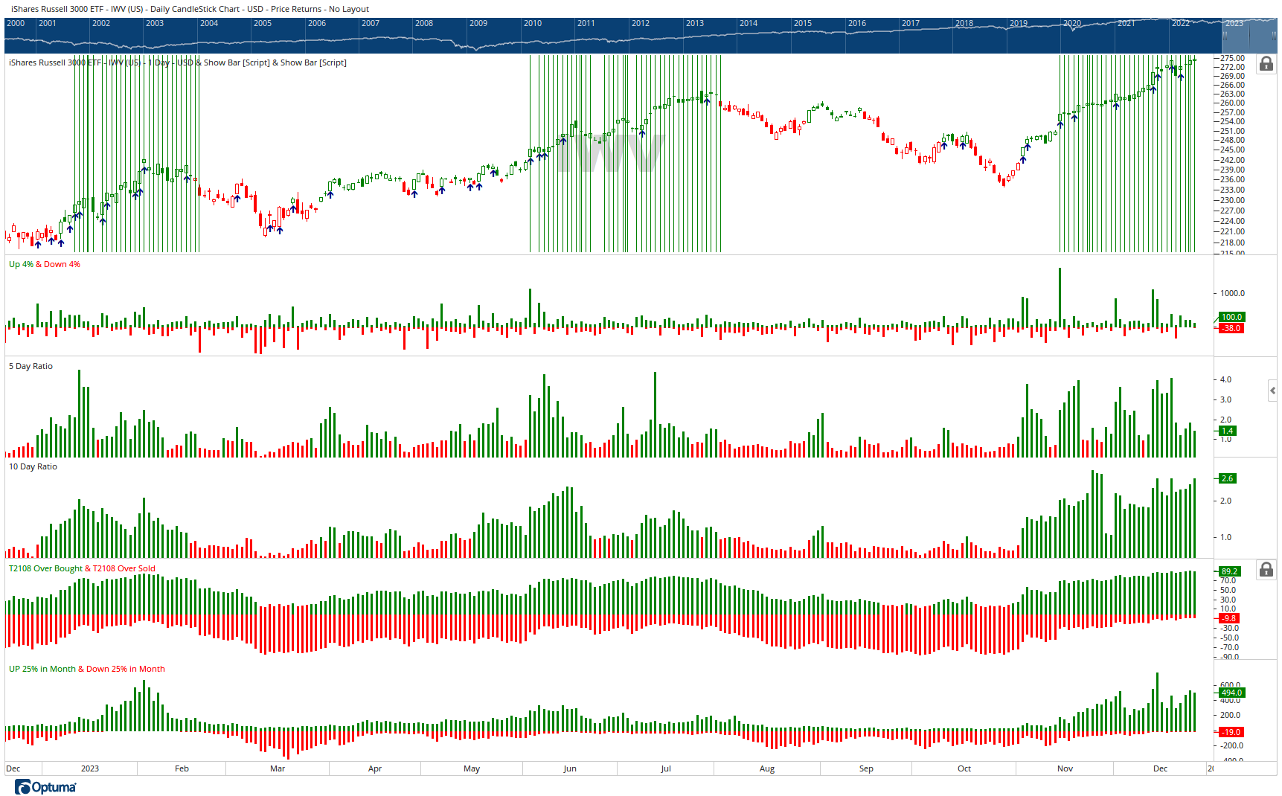
Task: Click the green 100.0 value badge
Action: pyautogui.click(x=1231, y=317)
